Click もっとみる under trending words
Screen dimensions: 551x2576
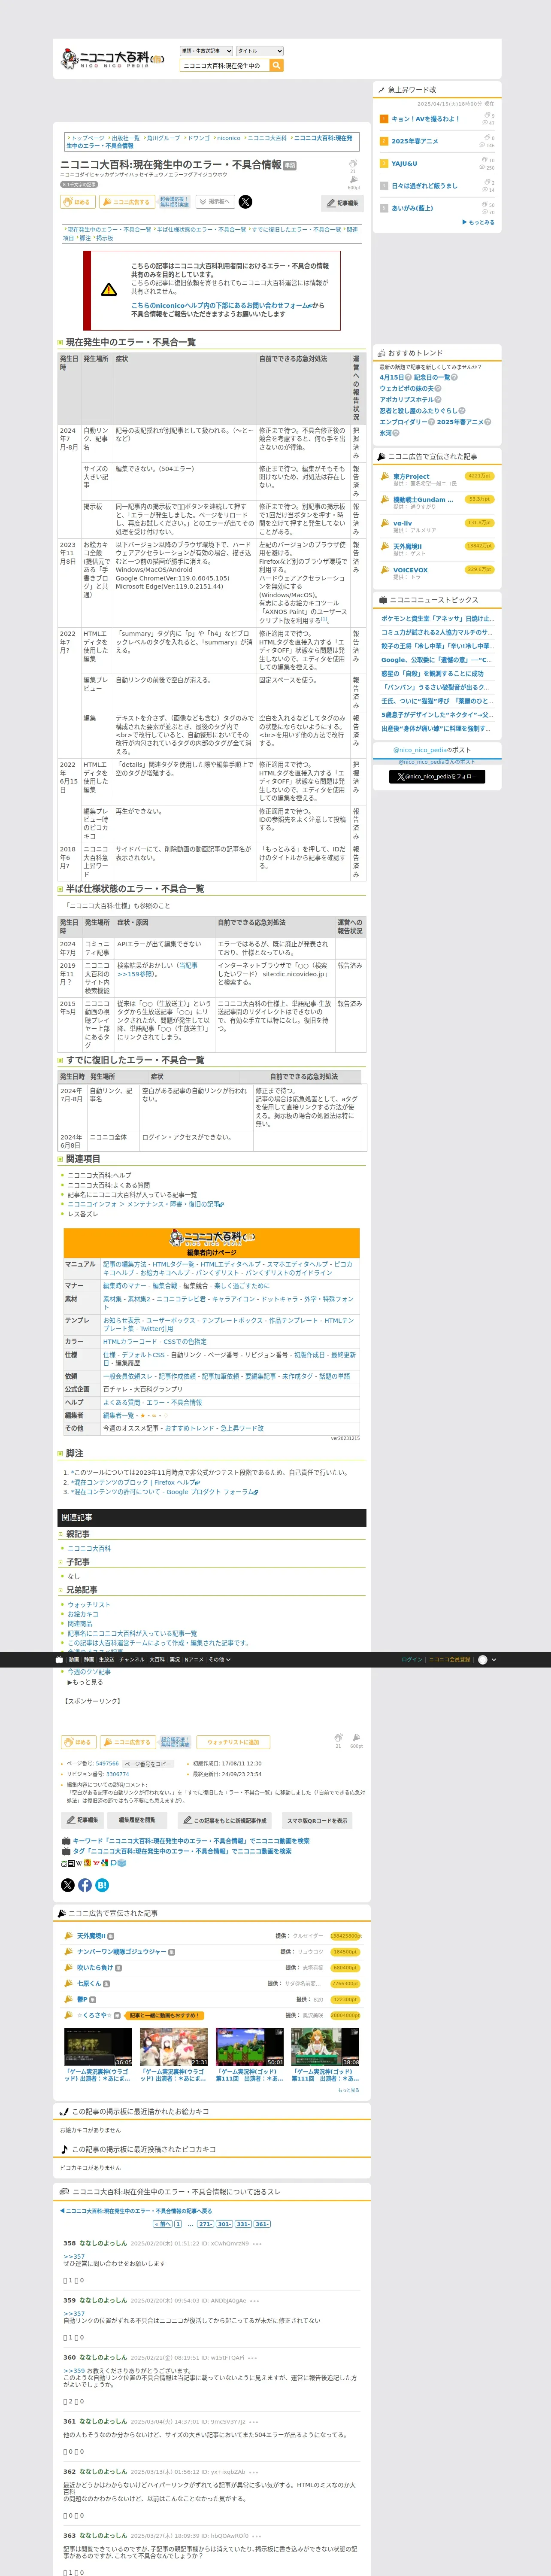(x=479, y=222)
